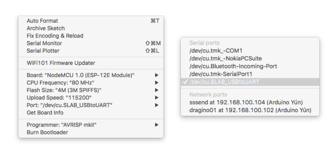
Task: Launch WiFi101 Firmware Updater
Action: (91, 63)
